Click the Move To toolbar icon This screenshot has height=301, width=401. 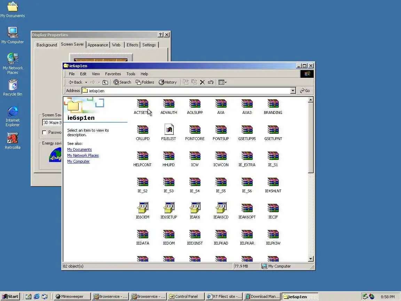tap(186, 82)
